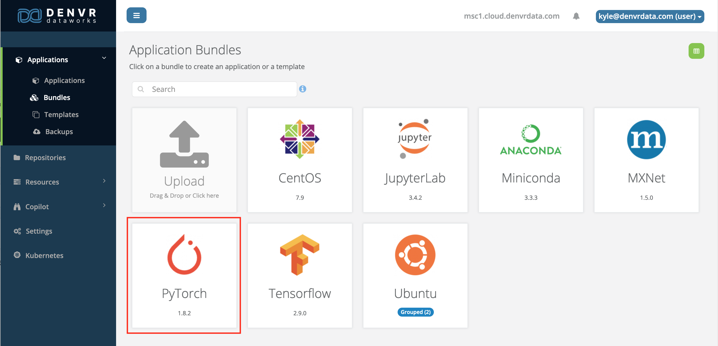This screenshot has width=718, height=346.
Task: Click the Ubuntu logo
Action: (x=415, y=255)
